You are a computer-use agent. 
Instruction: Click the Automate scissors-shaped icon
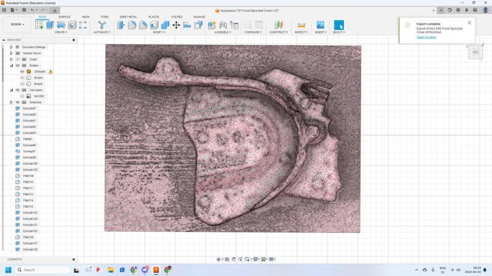[x=101, y=25]
